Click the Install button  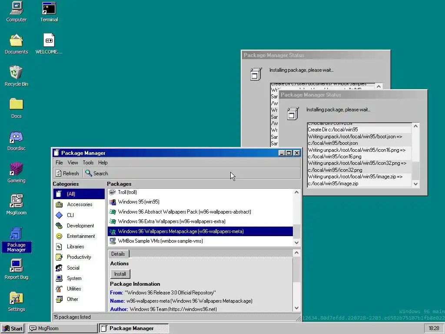click(120, 274)
